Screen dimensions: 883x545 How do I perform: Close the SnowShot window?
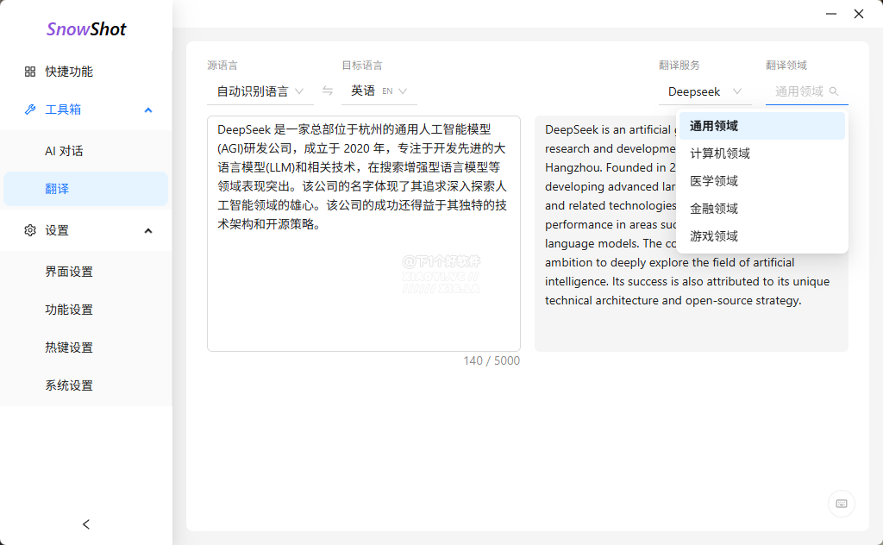point(859,14)
